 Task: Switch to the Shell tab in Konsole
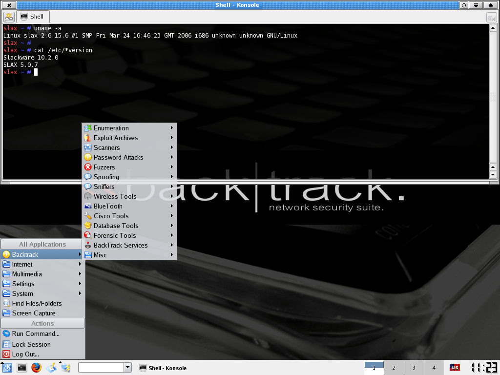coord(32,16)
